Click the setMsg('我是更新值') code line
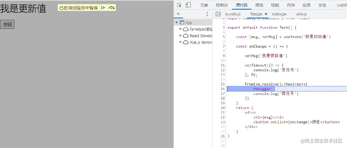The image size is (347, 148). (x=266, y=56)
